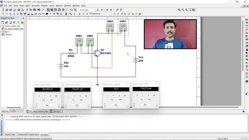
Task: Open the MCU menu
Action: coord(28,6)
